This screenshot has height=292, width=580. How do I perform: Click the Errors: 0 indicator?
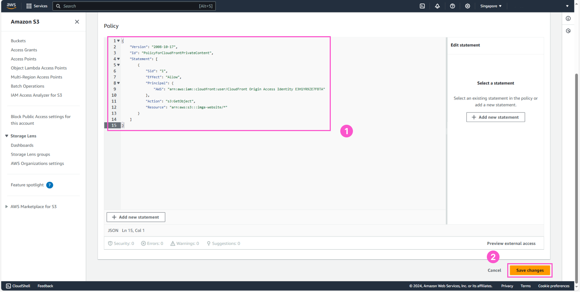click(152, 244)
